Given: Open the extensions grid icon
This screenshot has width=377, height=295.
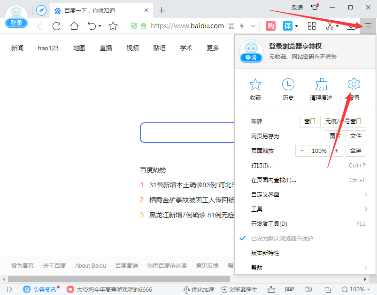Looking at the screenshot, I should click(312, 26).
